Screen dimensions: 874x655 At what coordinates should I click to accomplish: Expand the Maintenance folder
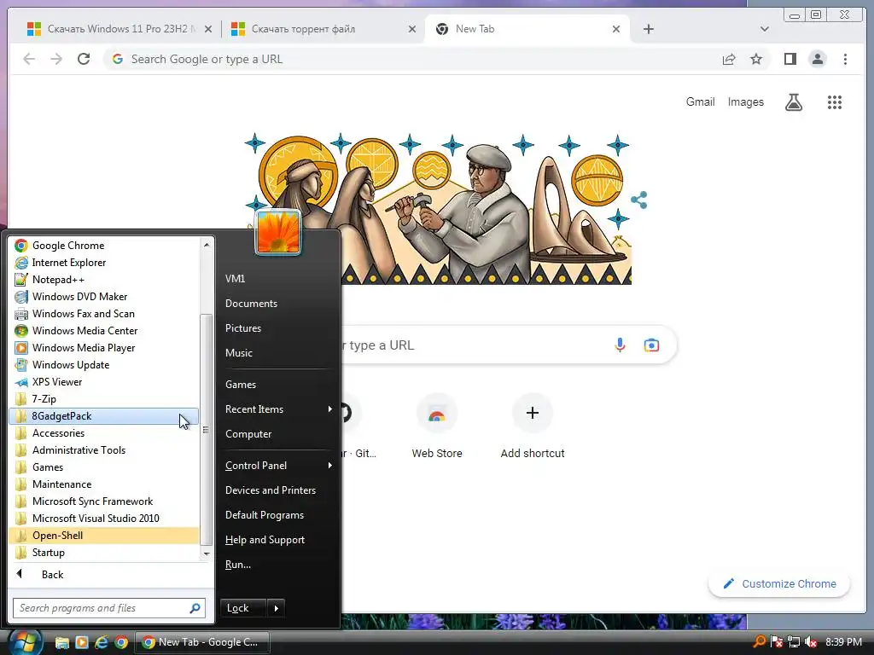(103, 484)
